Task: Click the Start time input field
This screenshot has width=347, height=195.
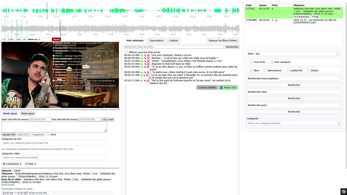Action: 40,119
